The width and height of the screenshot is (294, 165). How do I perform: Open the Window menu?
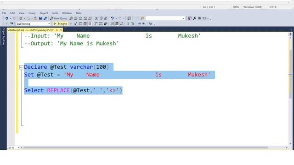pos(67,13)
